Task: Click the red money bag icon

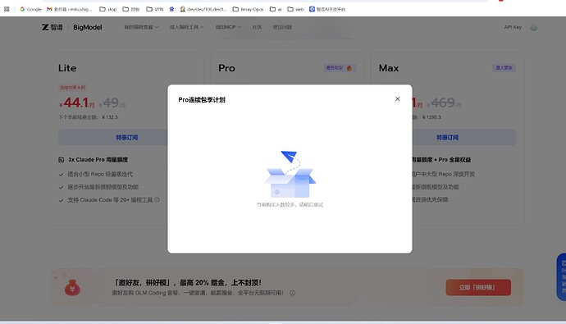Action: [72, 288]
